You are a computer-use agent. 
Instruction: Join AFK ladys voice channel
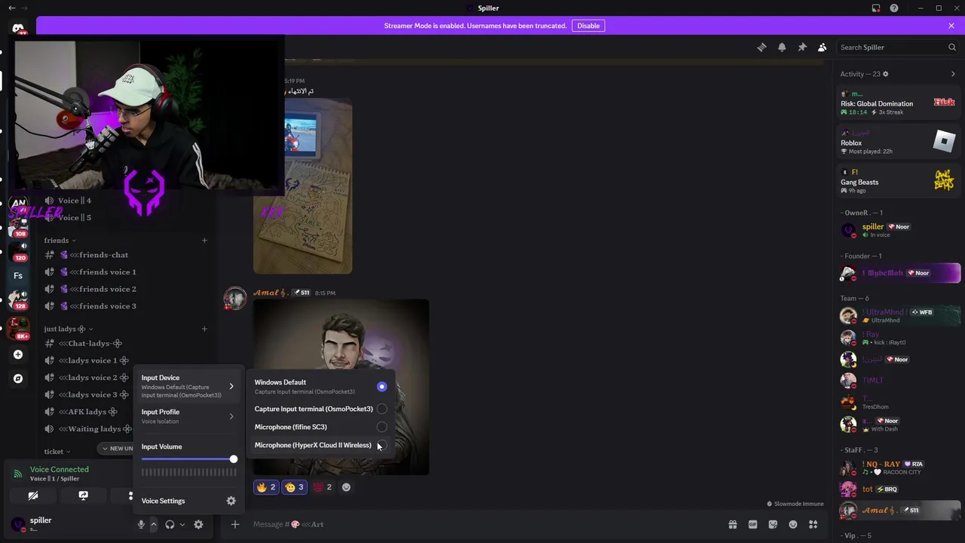tap(87, 412)
